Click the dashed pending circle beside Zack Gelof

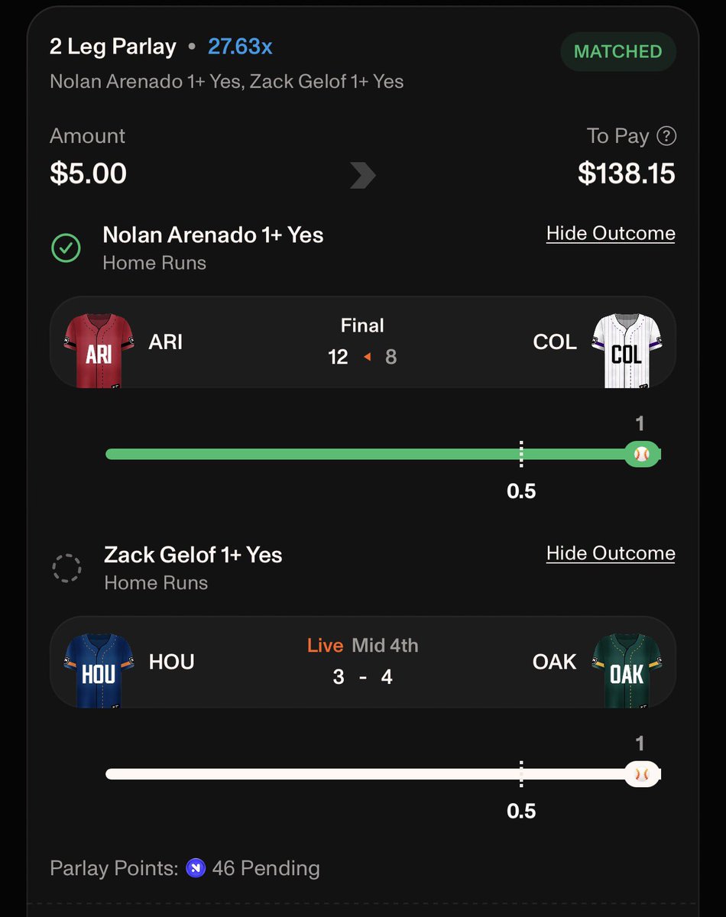66,568
